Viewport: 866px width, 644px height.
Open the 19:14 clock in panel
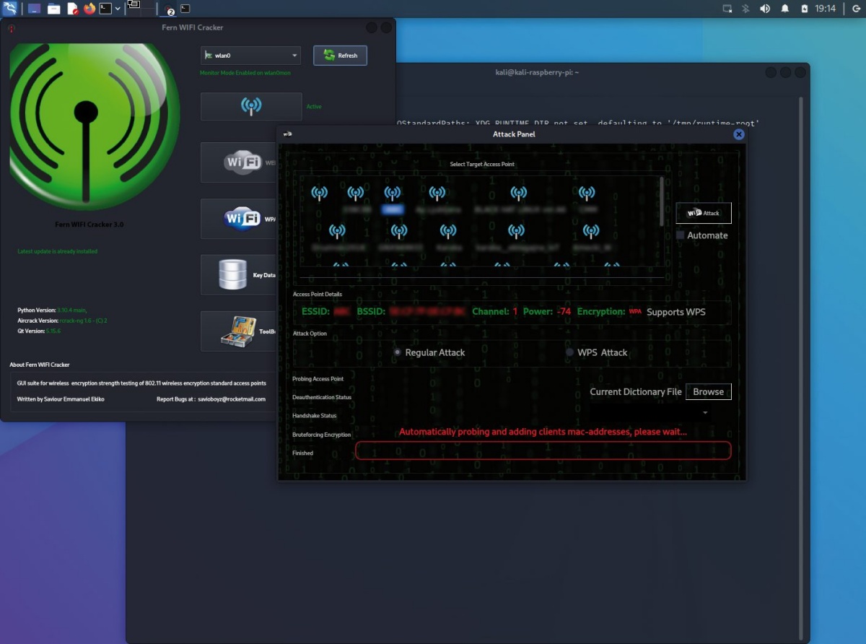[825, 9]
